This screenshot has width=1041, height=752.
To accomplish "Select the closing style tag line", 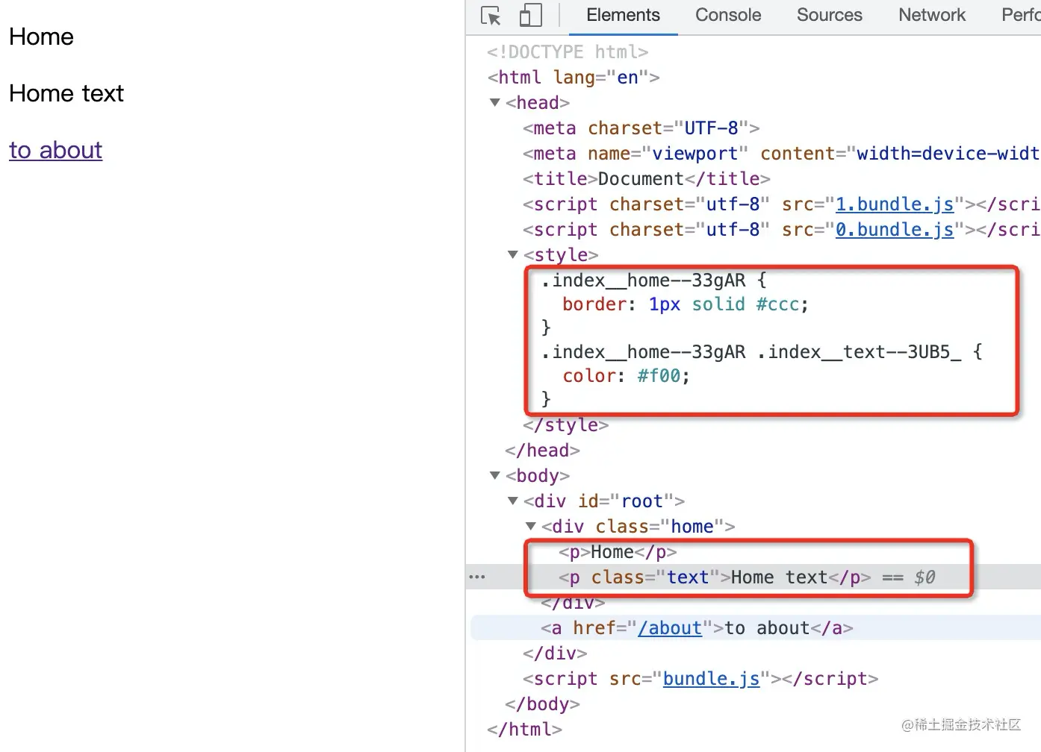I will click(566, 425).
